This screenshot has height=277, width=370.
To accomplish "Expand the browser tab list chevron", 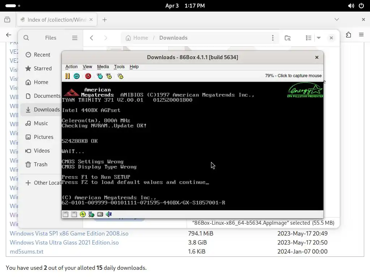I will click(x=337, y=19).
